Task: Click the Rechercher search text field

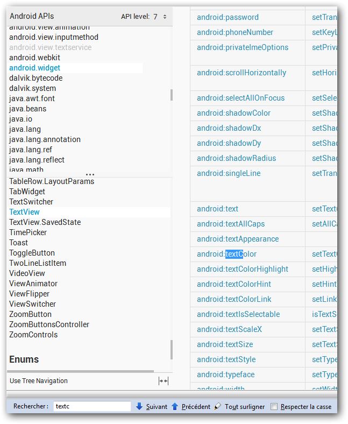Action: coord(91,407)
